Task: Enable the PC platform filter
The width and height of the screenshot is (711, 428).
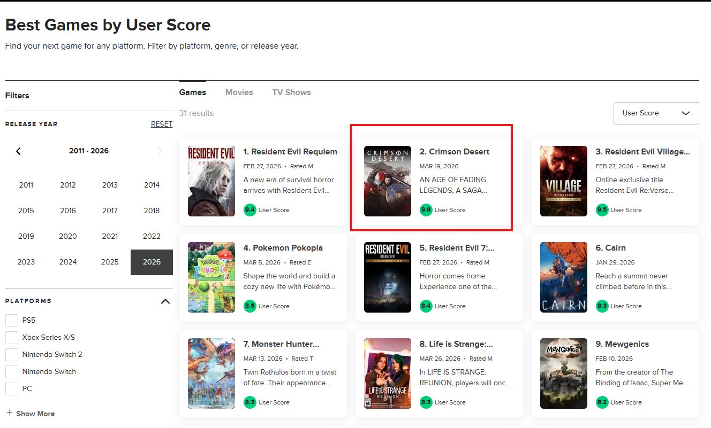Action: 11,389
